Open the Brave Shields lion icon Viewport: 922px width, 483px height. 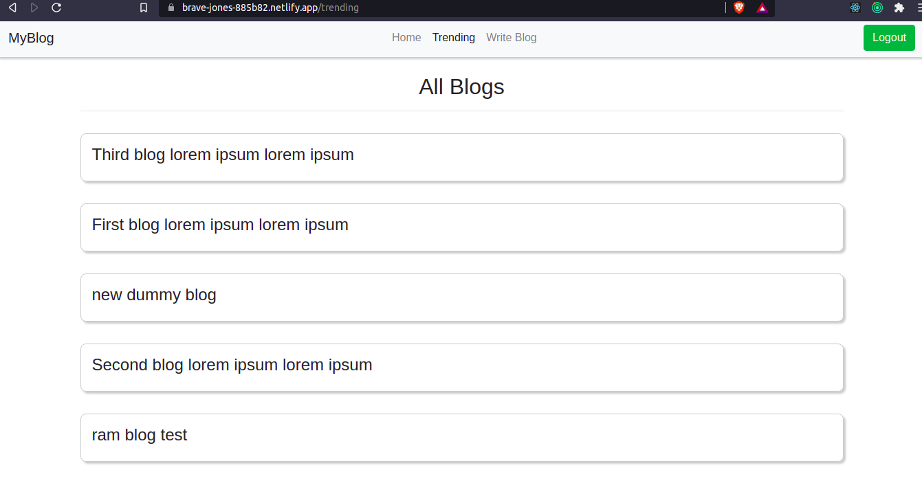pyautogui.click(x=739, y=8)
